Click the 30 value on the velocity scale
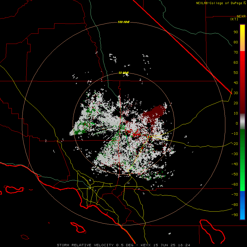The image size is (247, 247). (x=236, y=93)
